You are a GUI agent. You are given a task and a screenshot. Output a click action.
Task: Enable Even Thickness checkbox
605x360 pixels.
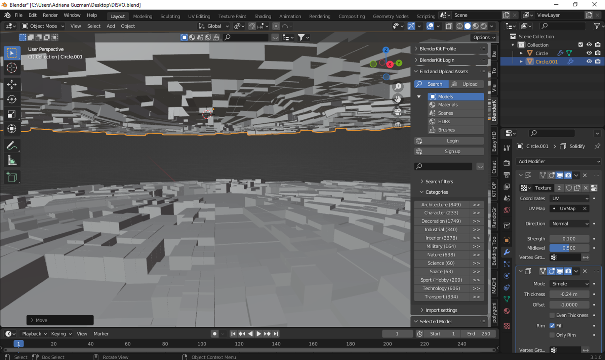(552, 315)
